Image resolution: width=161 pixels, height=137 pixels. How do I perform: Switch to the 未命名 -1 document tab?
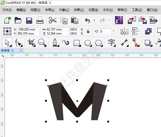point(7,50)
